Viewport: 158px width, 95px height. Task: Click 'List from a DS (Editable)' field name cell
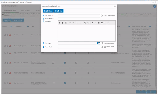click(x=21, y=63)
